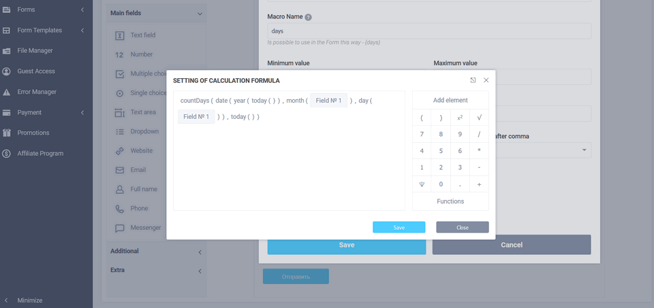Insert an opening parenthesis
The image size is (654, 308).
click(x=422, y=118)
